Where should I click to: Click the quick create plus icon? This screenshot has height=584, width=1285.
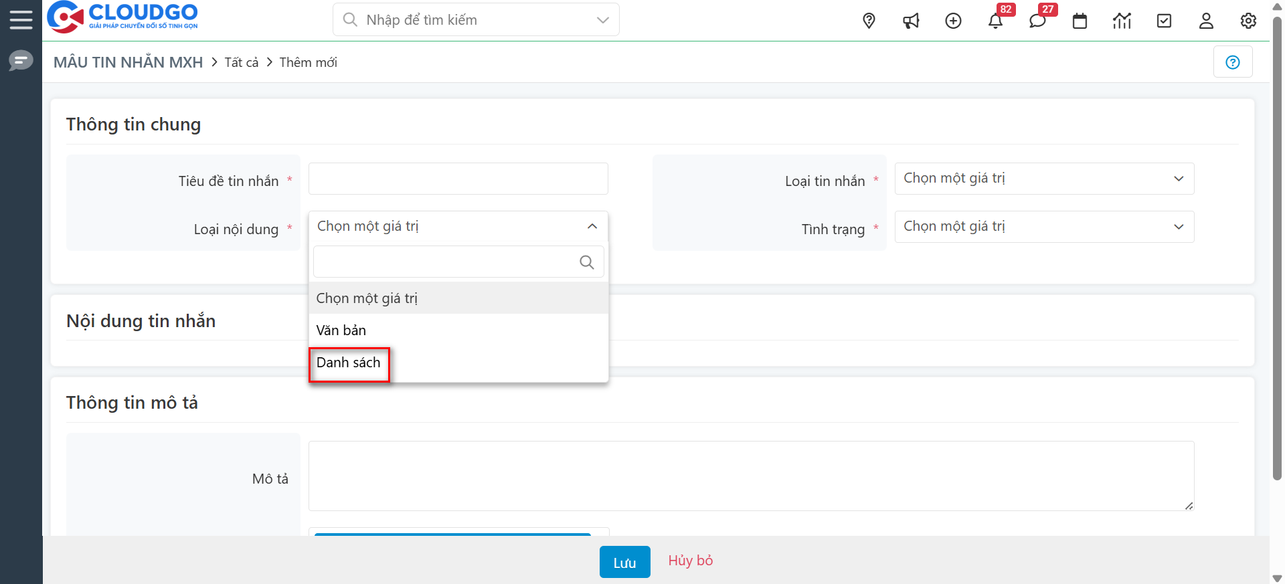tap(953, 21)
